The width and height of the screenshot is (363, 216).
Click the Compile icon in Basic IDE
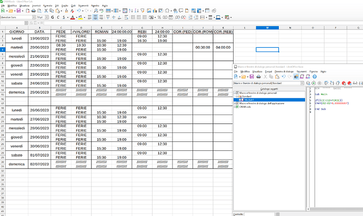[x=308, y=83]
